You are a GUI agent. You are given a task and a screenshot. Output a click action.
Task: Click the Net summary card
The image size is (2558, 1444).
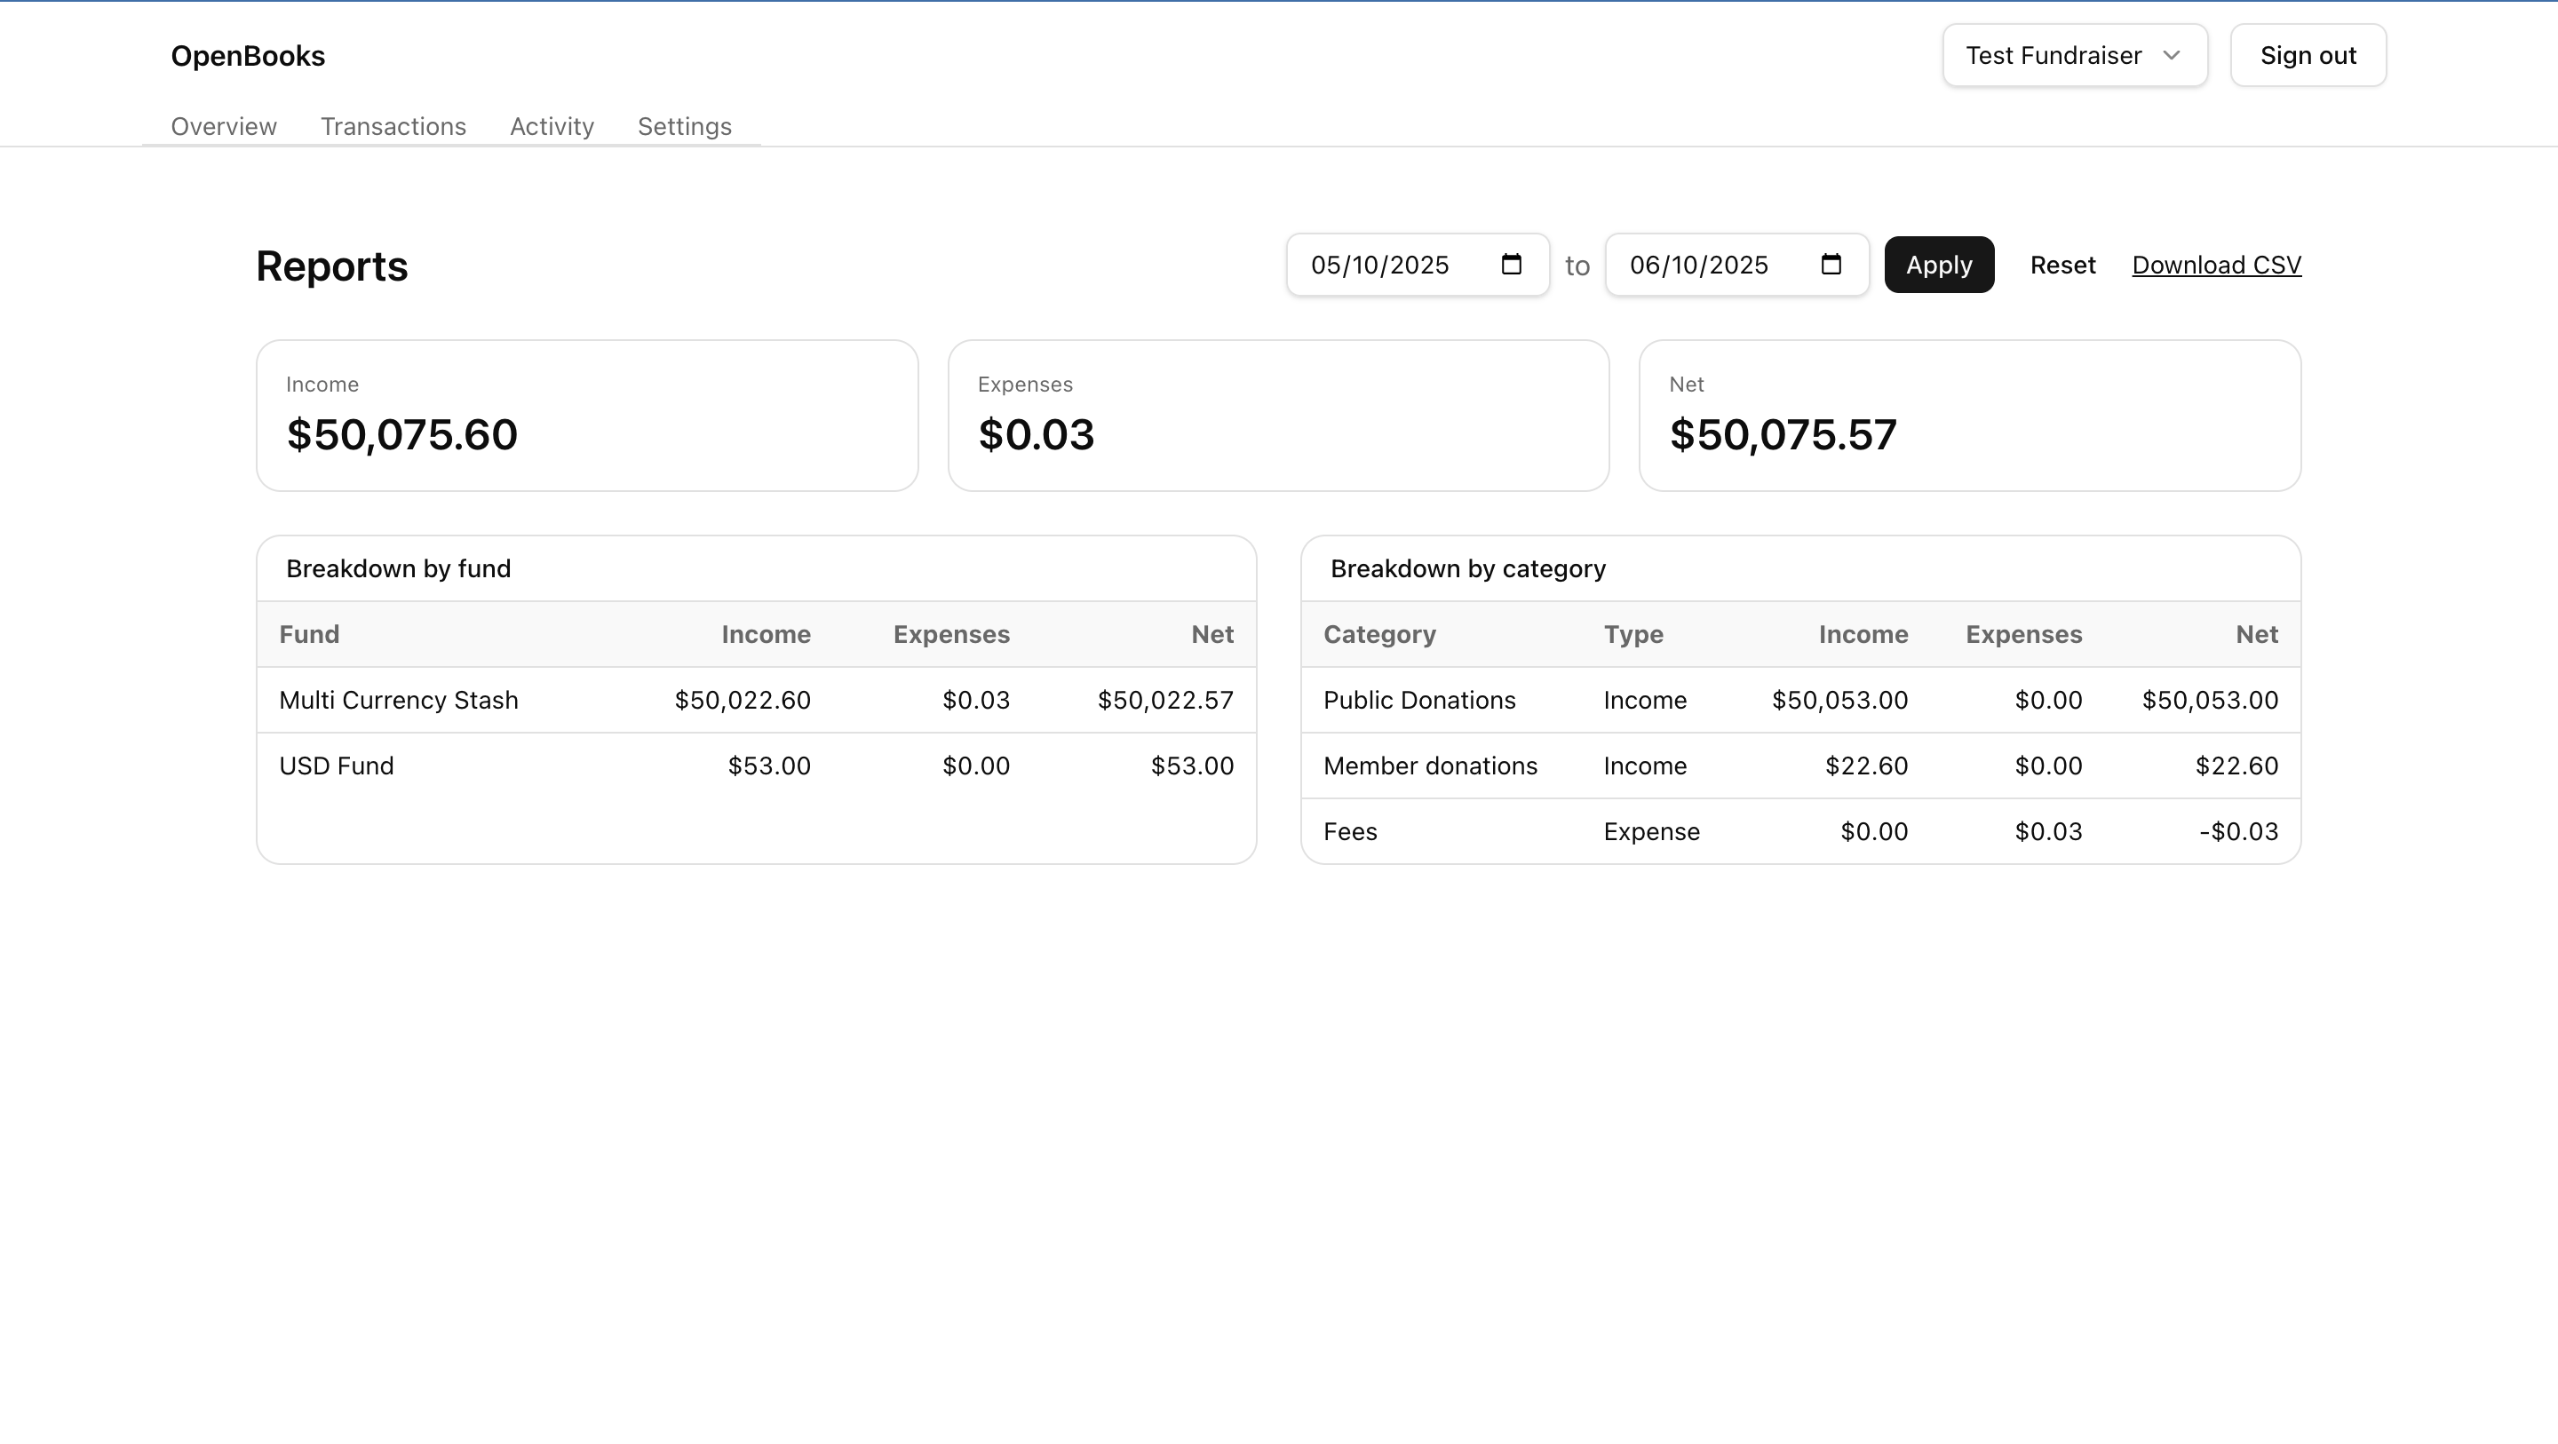tap(1969, 415)
